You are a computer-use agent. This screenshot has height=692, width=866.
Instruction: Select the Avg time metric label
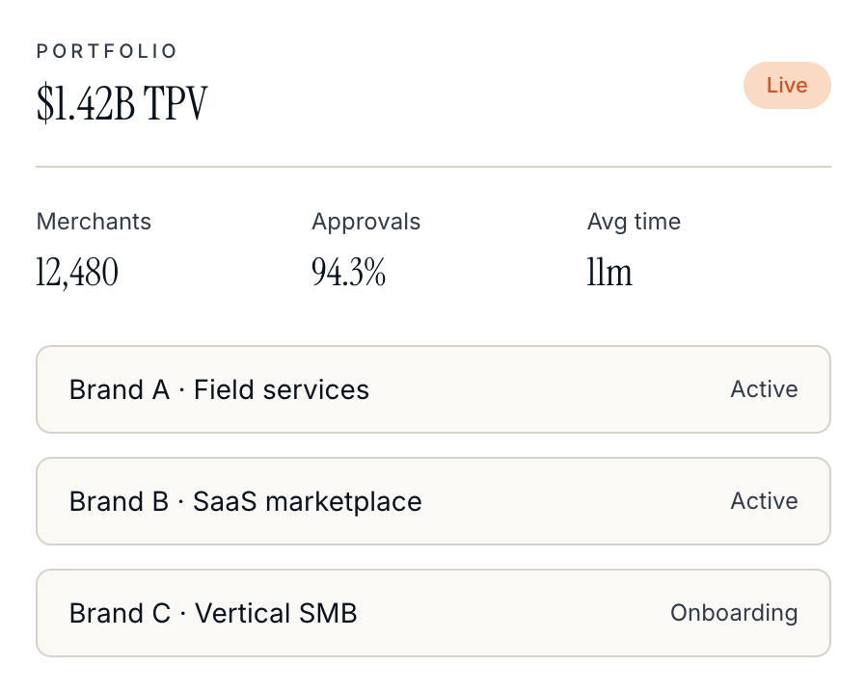tap(634, 222)
